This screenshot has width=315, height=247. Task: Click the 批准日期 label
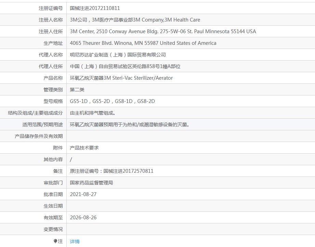(53, 194)
